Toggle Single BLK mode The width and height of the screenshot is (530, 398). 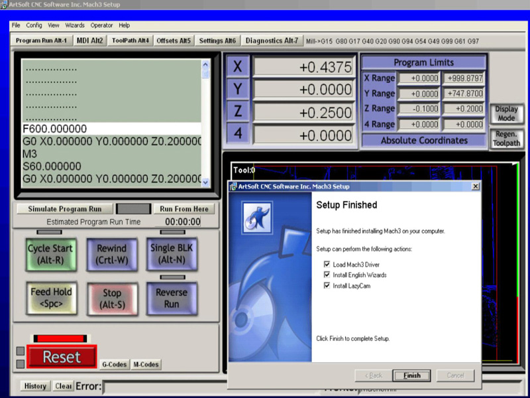171,255
